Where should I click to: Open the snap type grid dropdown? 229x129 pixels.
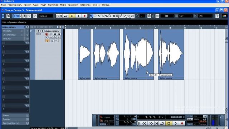pos(167,16)
